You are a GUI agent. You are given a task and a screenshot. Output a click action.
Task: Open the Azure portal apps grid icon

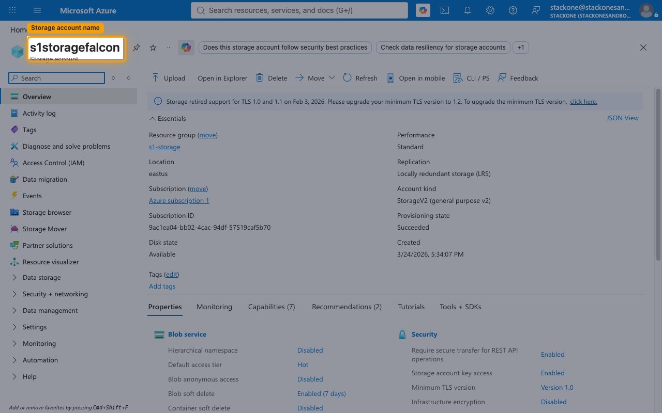pyautogui.click(x=12, y=10)
